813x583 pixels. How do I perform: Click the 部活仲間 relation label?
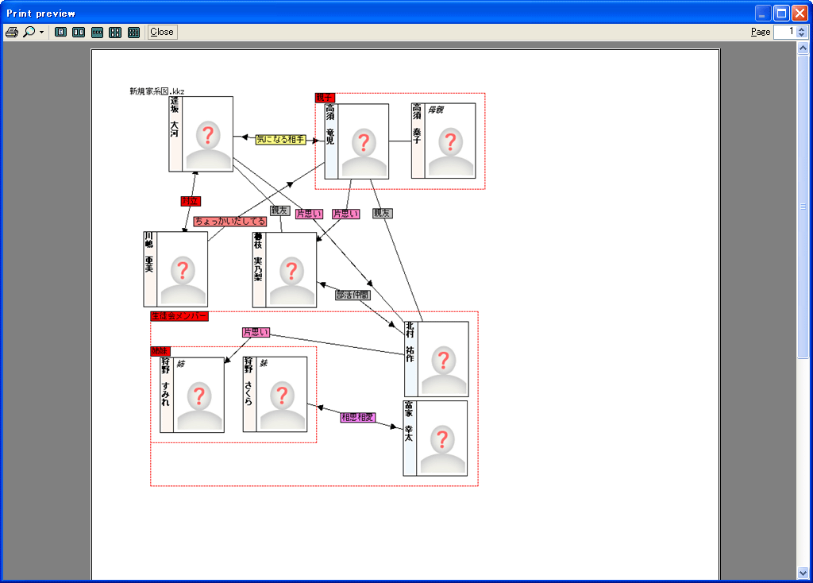[x=353, y=295]
